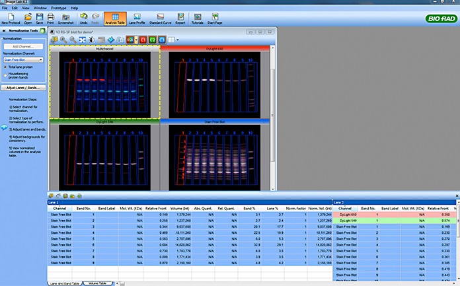Image resolution: width=460 pixels, height=286 pixels.
Task: Open the Lane Profile tool
Action: point(135,18)
